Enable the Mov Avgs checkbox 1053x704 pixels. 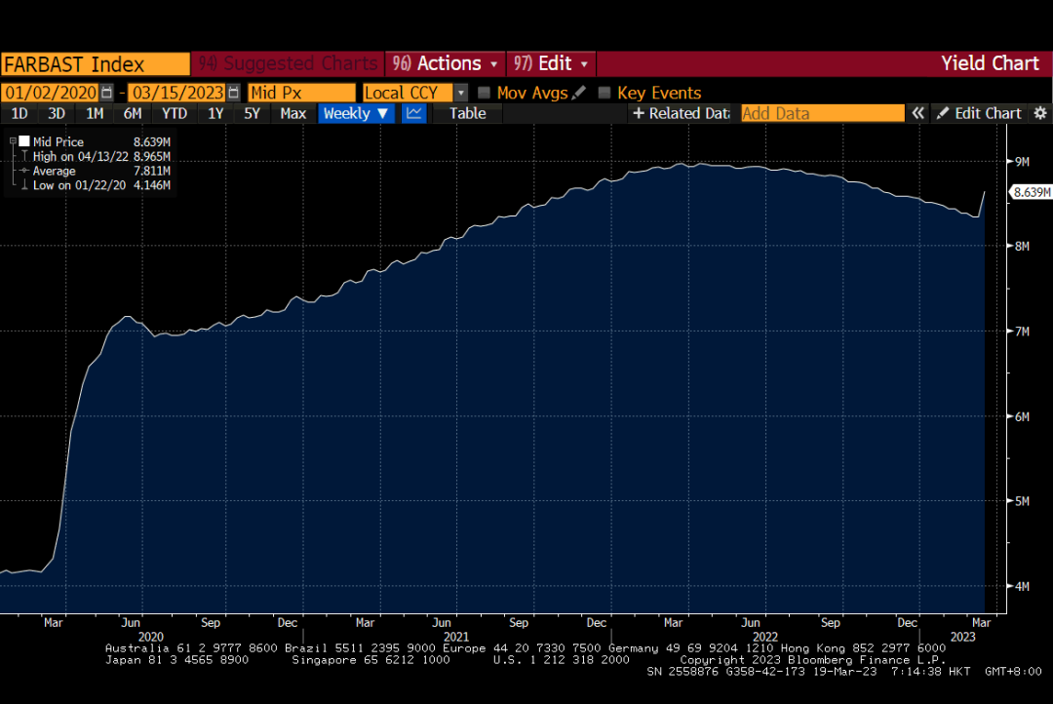484,93
